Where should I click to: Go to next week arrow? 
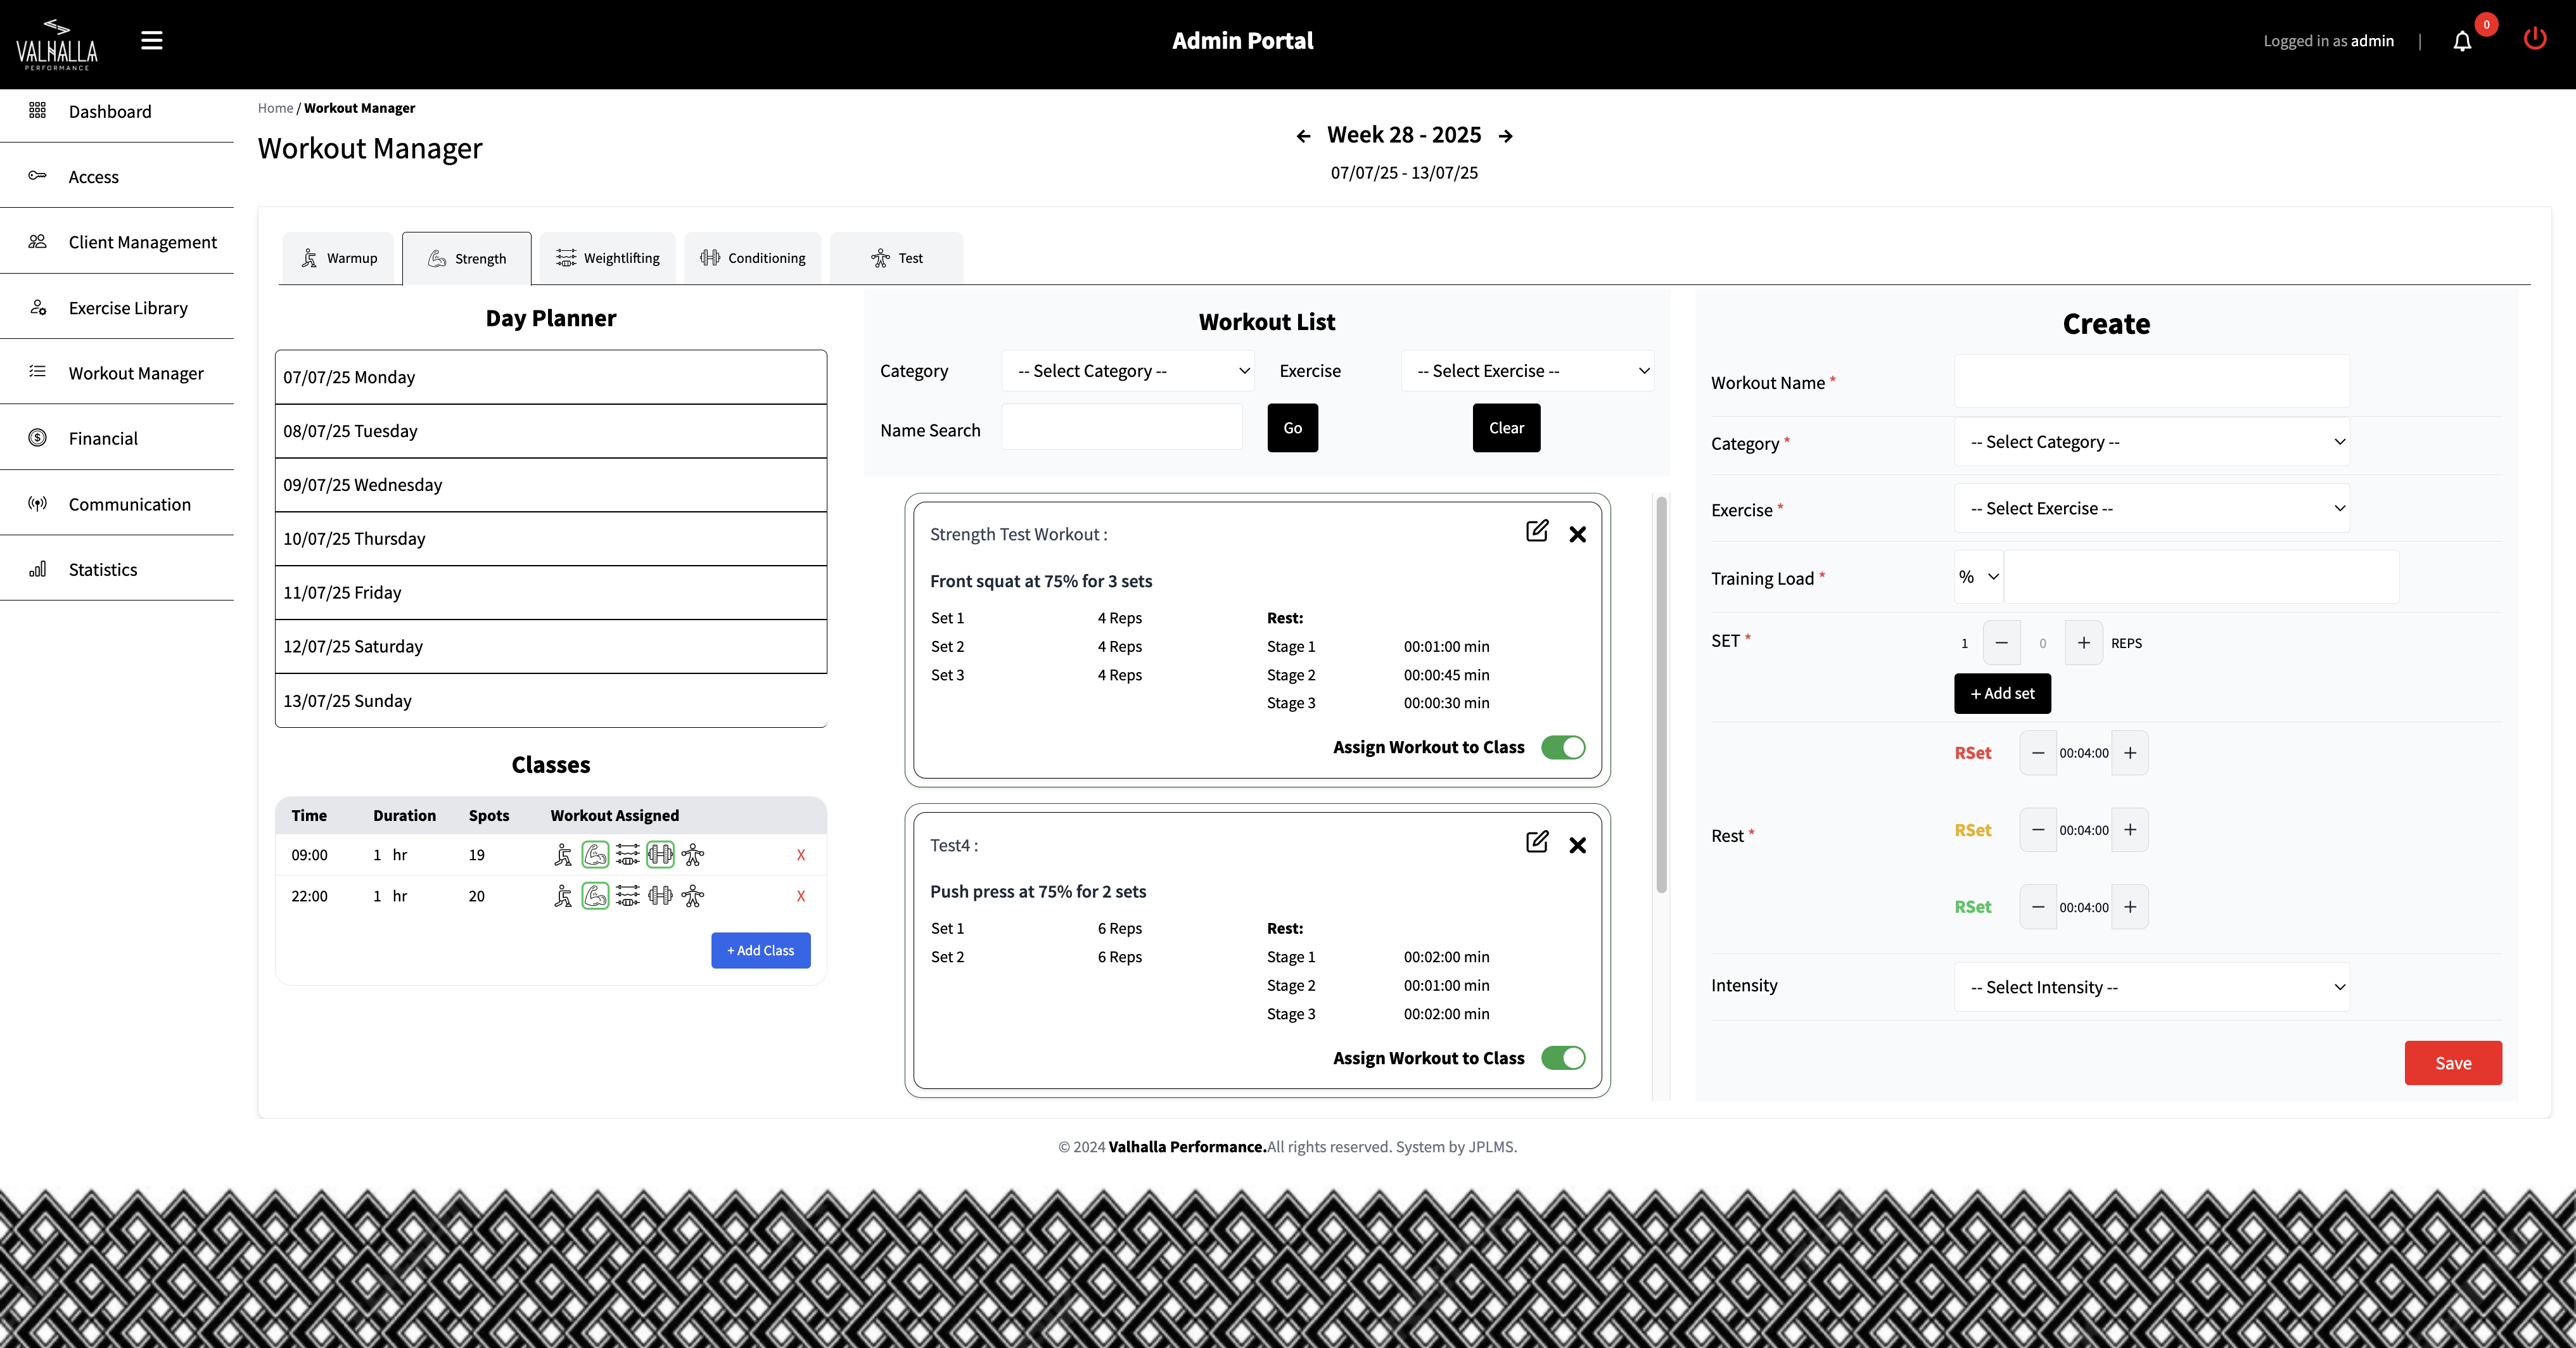click(1506, 136)
